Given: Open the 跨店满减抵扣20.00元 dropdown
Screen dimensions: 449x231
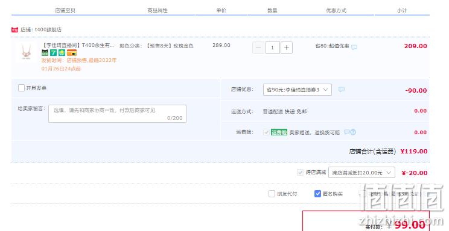Looking at the screenshot, I should tap(361, 173).
